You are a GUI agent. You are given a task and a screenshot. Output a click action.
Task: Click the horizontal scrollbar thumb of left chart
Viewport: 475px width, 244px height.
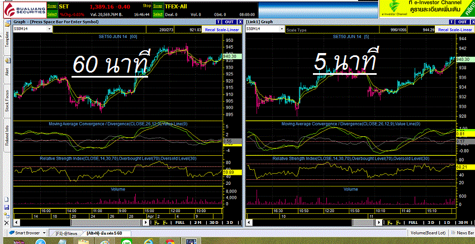[x=106, y=223]
